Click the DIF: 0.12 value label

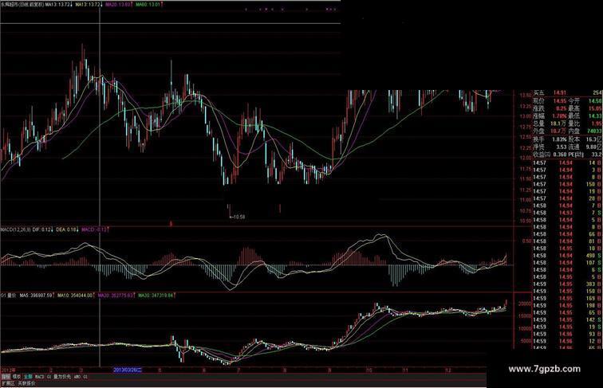tap(42, 229)
